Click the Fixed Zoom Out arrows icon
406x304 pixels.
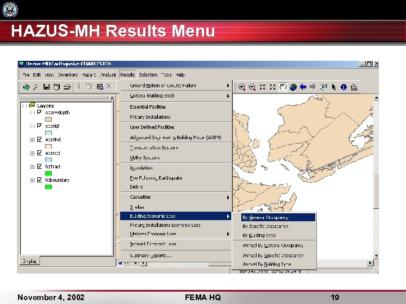click(273, 87)
